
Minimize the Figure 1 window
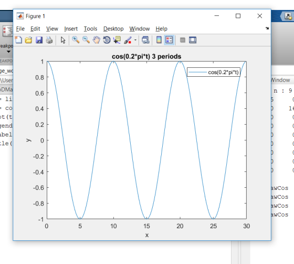pos(216,16)
